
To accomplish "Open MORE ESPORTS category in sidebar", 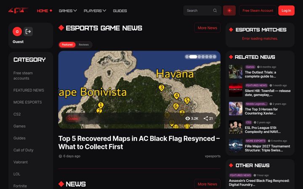I will pyautogui.click(x=28, y=102).
